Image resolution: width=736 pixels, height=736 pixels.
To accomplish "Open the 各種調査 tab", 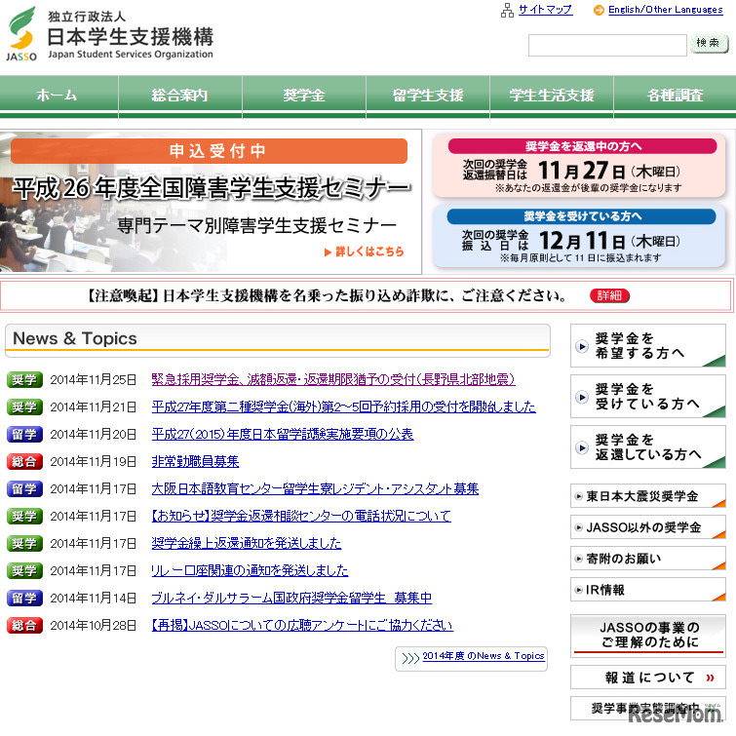I will click(675, 97).
